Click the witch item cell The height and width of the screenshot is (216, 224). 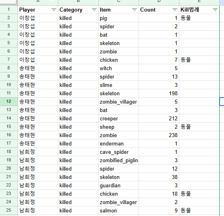[119, 68]
